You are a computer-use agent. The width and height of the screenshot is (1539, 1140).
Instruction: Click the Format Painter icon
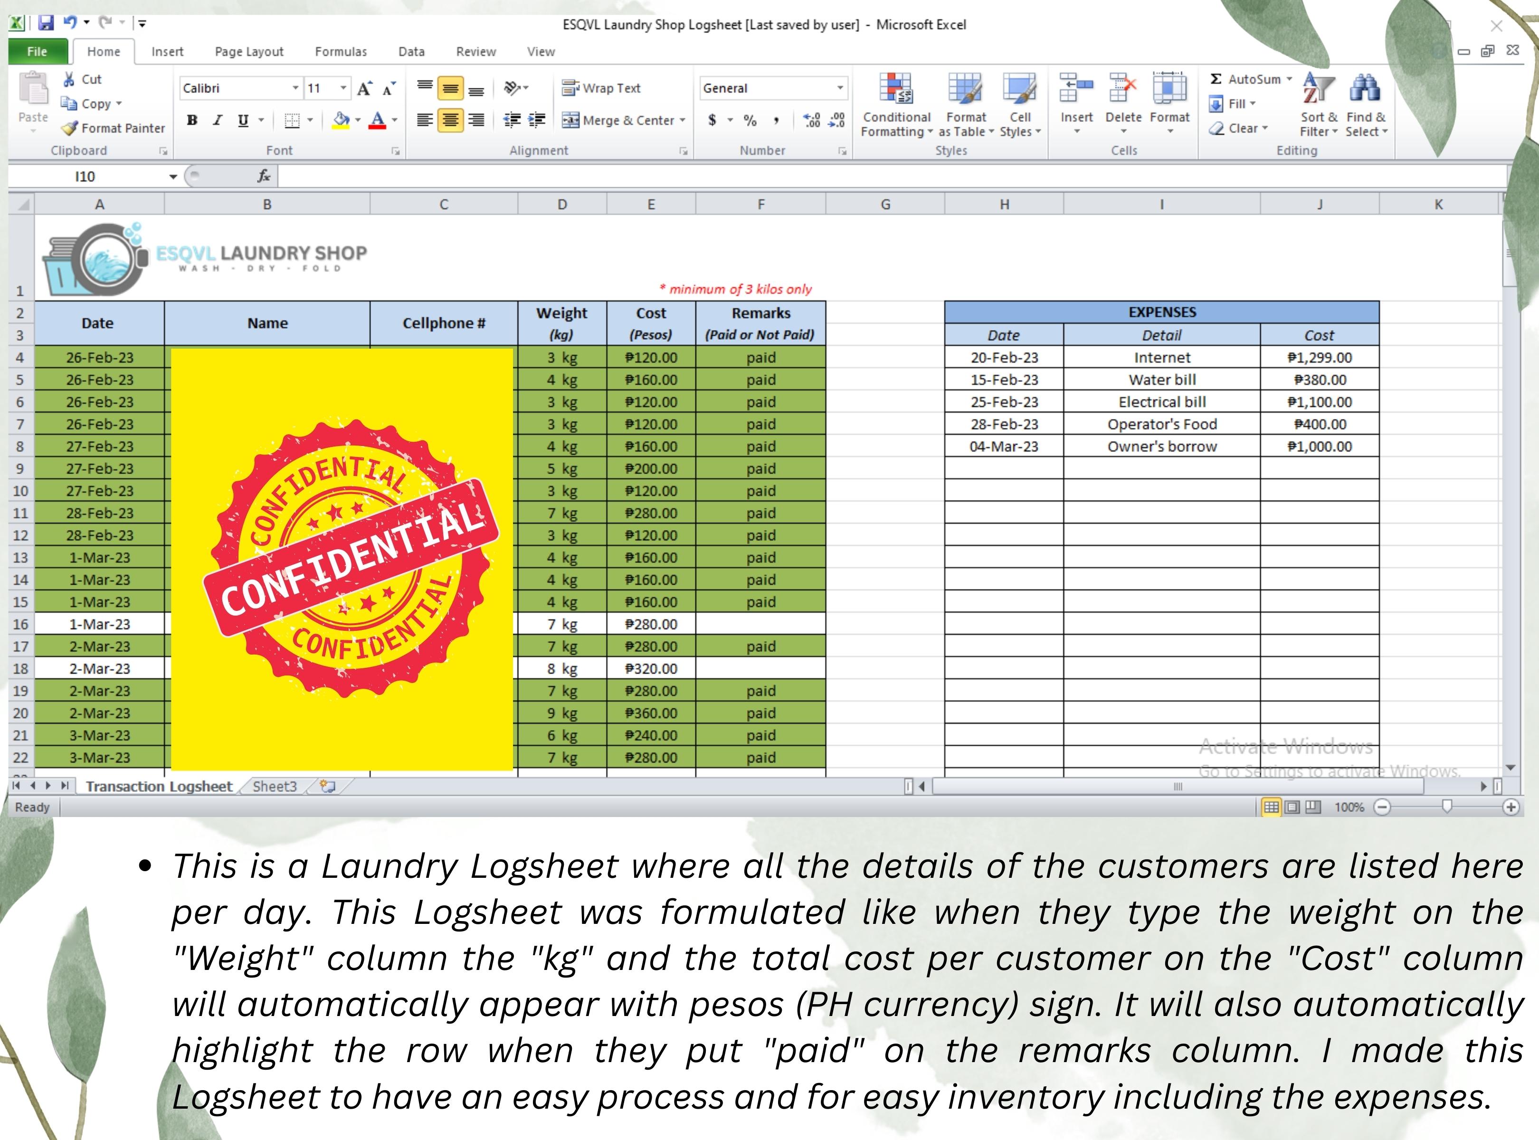[x=70, y=128]
